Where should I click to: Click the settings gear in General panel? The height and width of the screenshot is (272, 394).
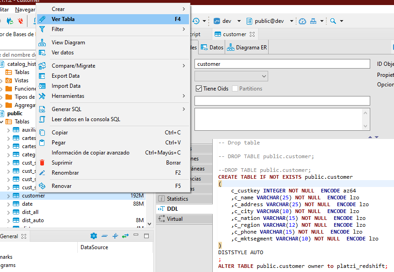(x=94, y=236)
